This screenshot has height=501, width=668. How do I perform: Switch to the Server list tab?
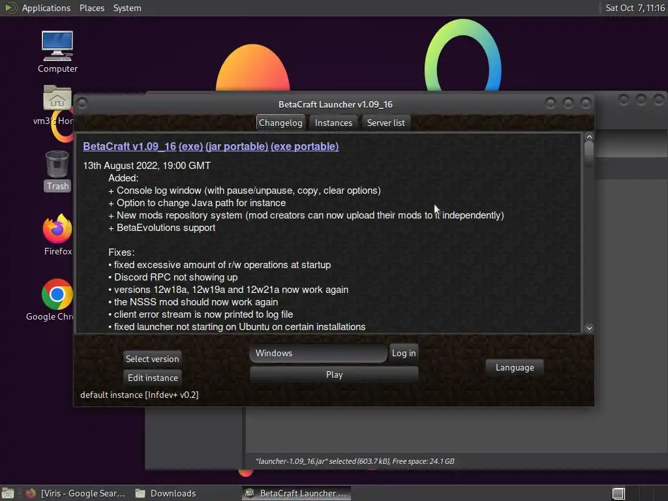click(x=386, y=123)
